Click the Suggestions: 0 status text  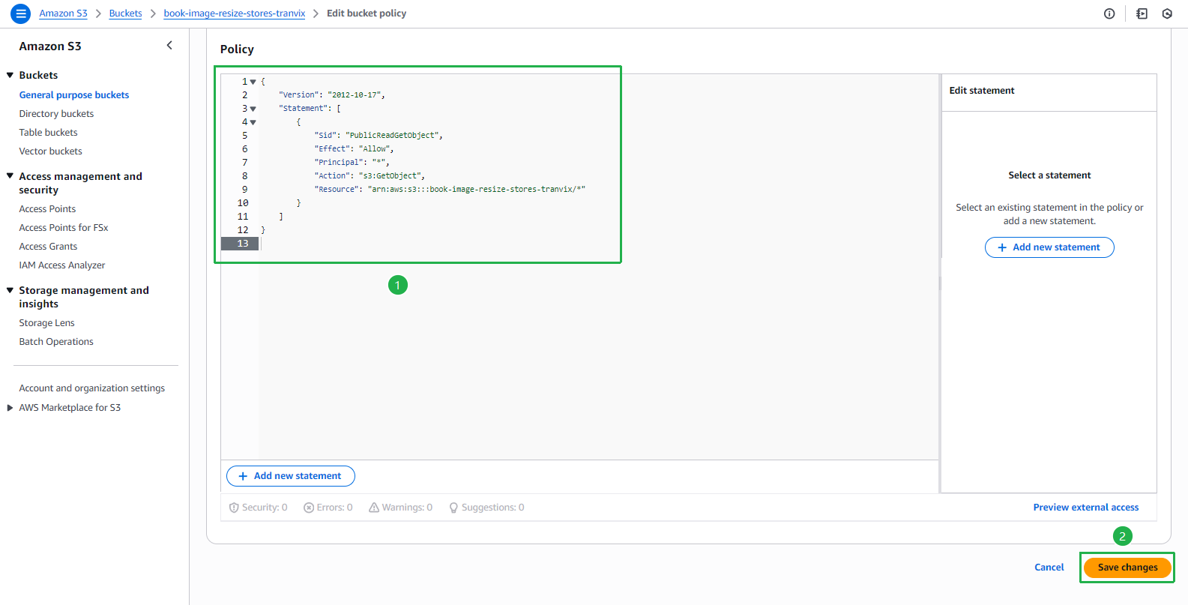click(492, 508)
